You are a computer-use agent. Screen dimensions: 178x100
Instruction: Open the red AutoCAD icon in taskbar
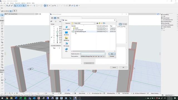point(39,98)
